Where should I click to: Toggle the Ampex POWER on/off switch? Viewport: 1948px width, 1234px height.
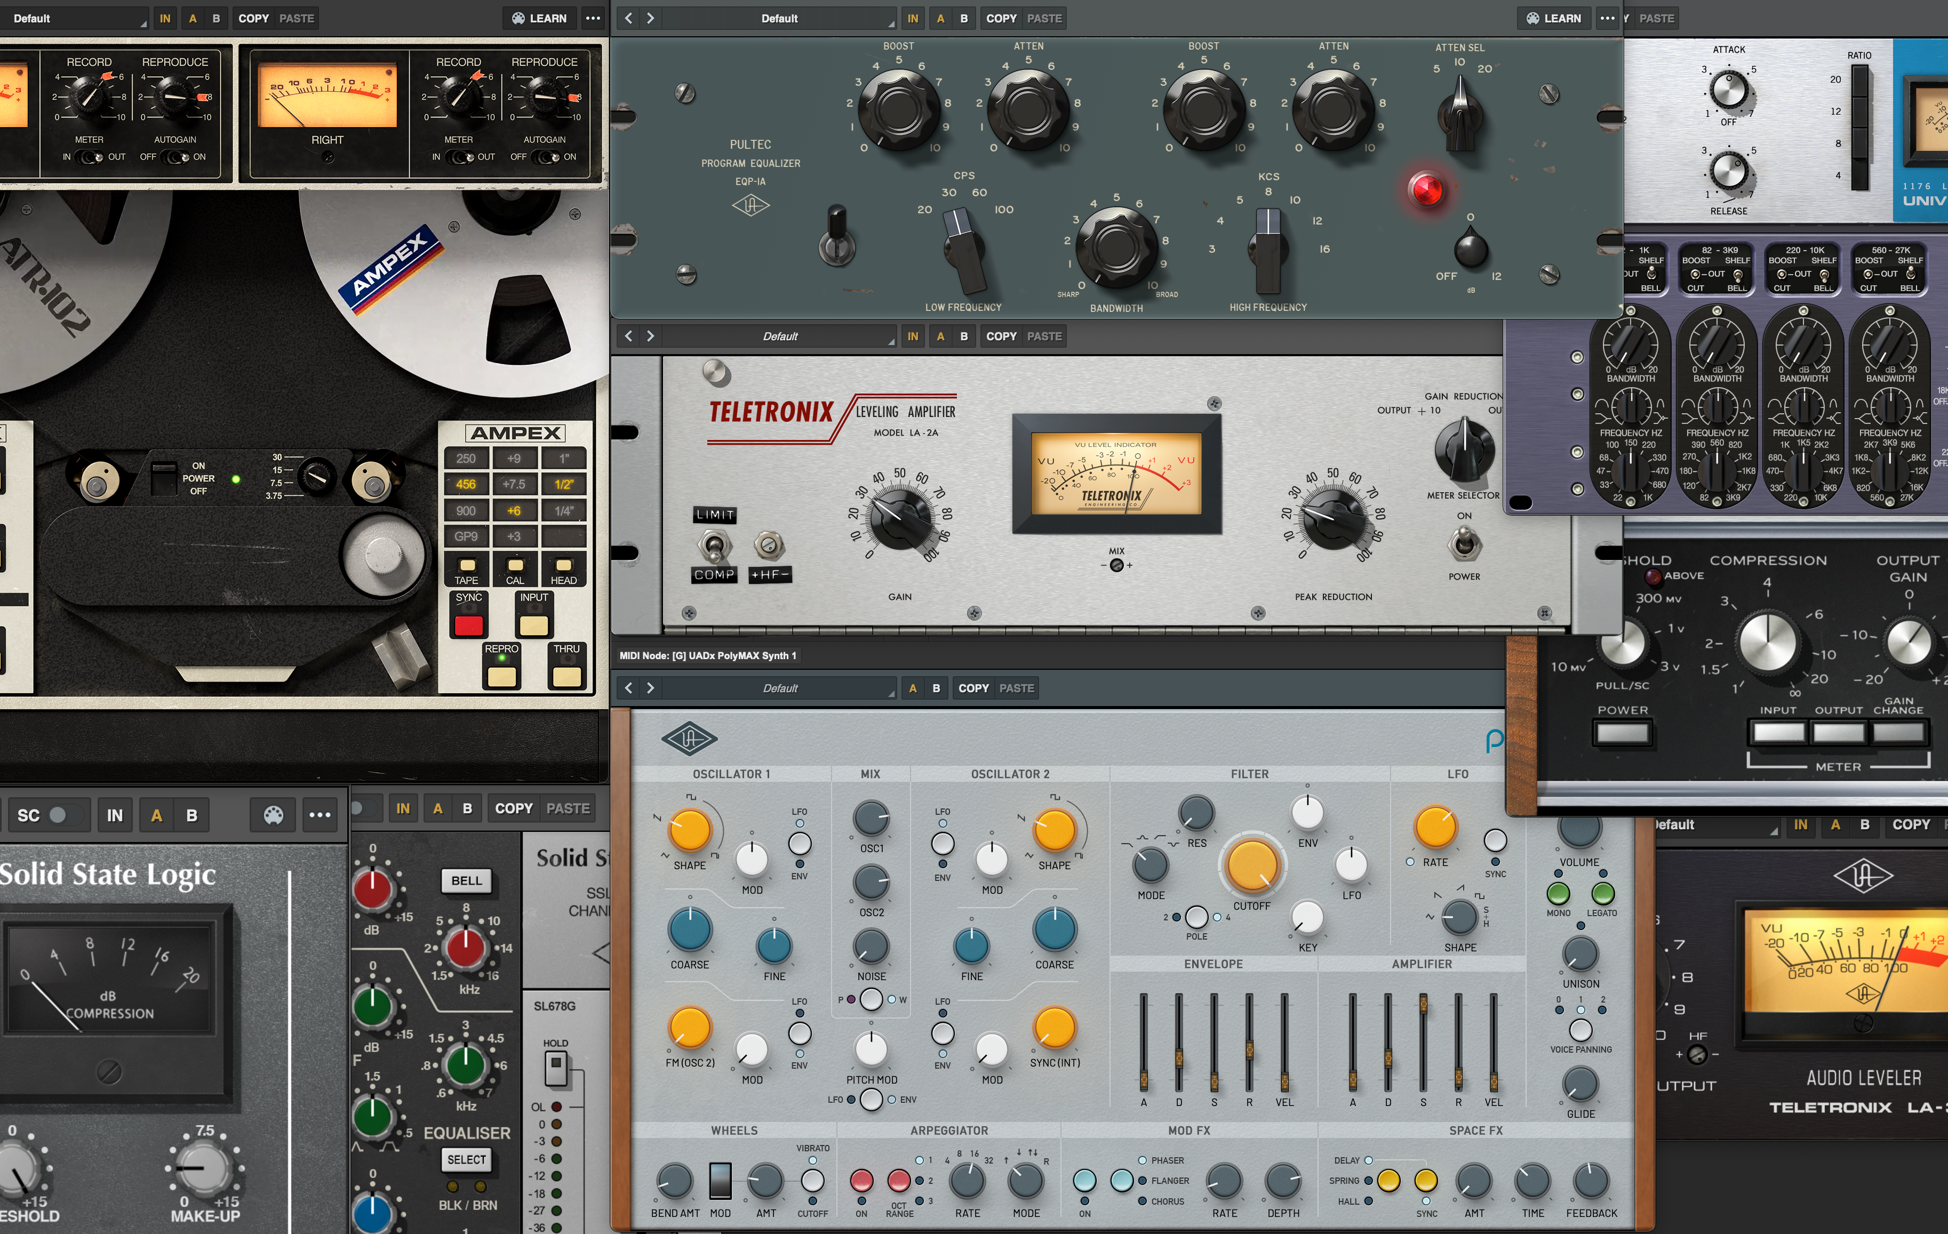click(164, 478)
